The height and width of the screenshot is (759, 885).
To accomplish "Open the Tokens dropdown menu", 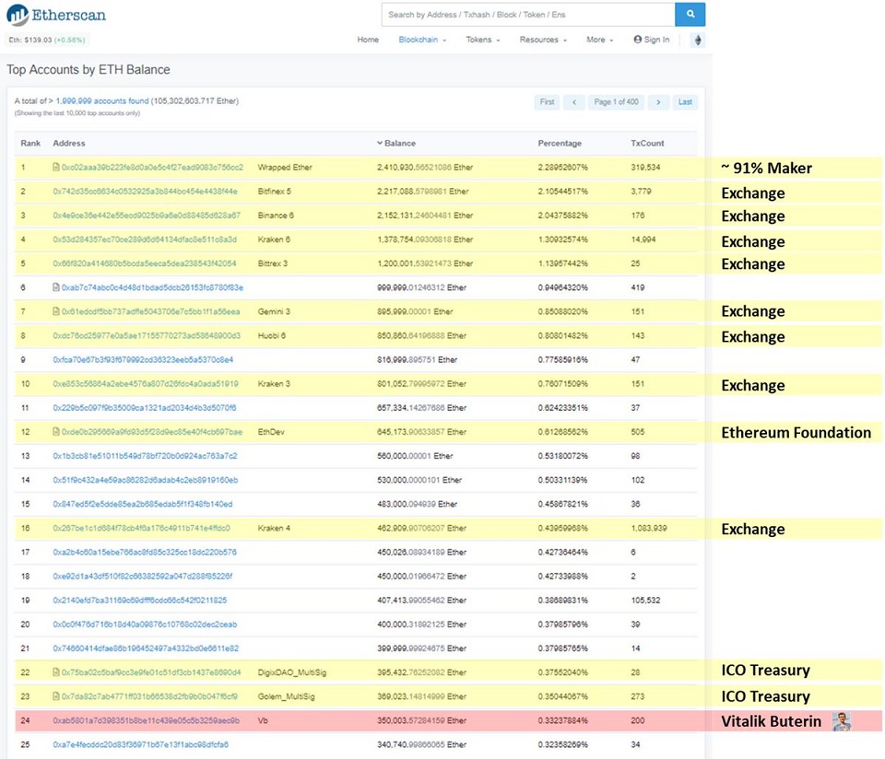I will pyautogui.click(x=482, y=41).
